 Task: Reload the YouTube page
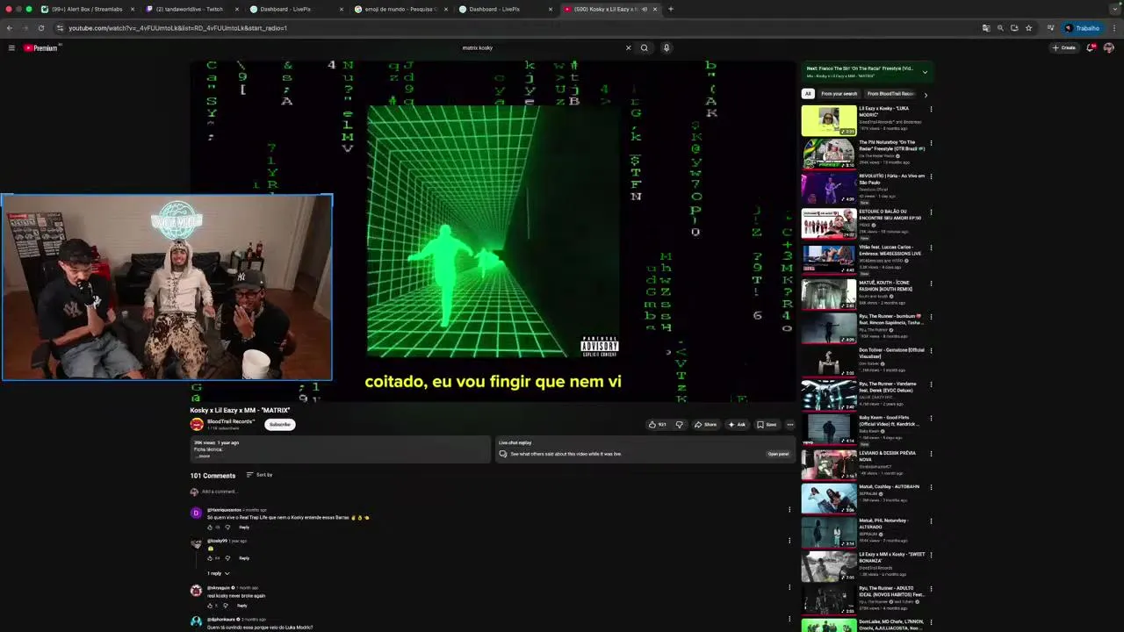(x=40, y=28)
